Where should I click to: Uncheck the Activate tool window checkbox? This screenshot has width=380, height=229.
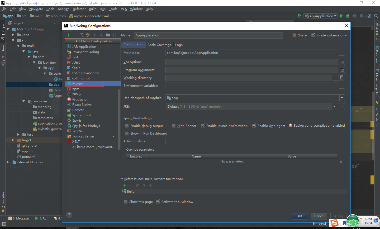coord(158,202)
